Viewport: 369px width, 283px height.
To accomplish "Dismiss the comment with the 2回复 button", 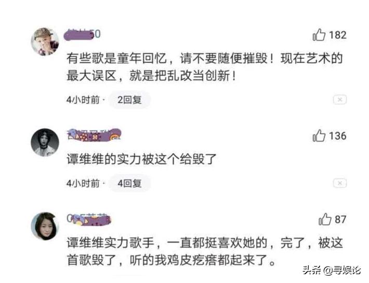I will click(x=340, y=100).
